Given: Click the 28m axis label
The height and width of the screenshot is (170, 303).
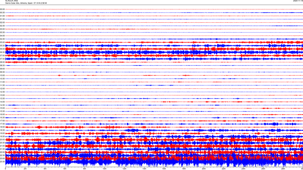Looking at the screenshot, I should [x=283, y=169].
